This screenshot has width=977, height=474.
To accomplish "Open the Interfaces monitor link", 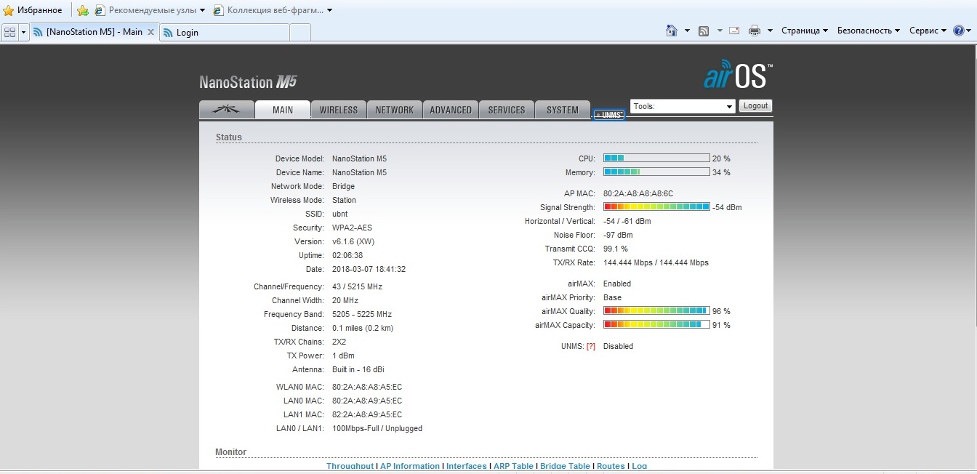I will (467, 466).
